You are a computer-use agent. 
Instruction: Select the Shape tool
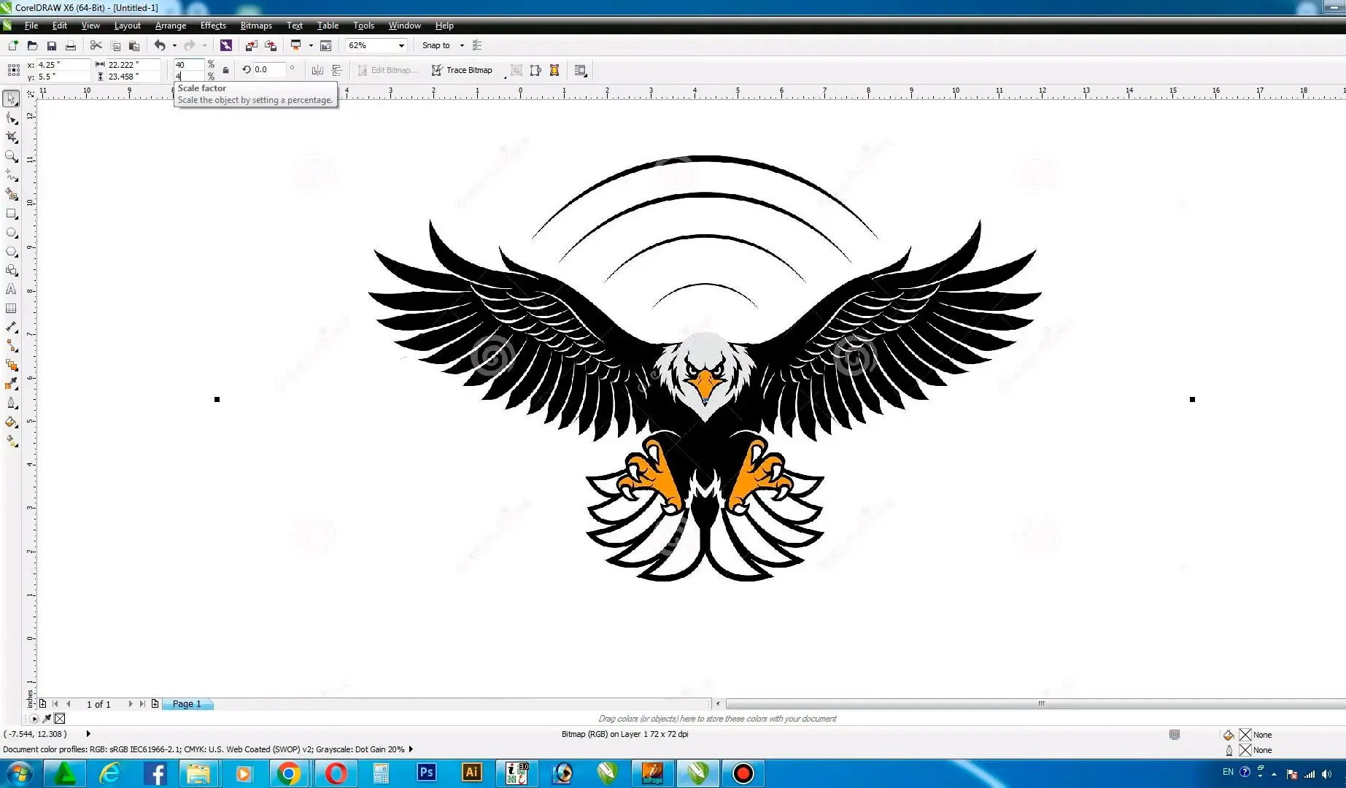(12, 118)
